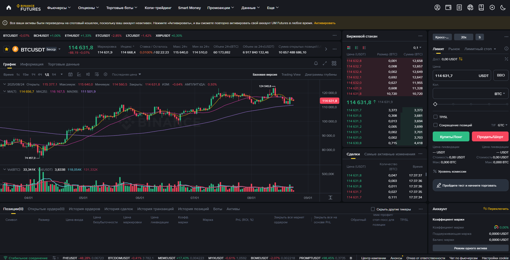Open the order type info icon
Screen dimensions: 510x260
(x=506, y=49)
